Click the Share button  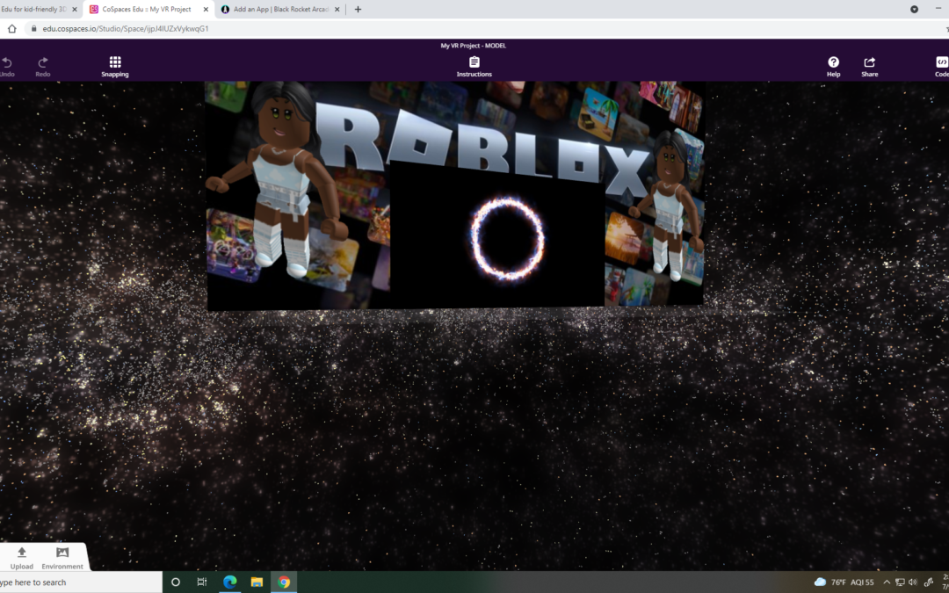tap(870, 67)
